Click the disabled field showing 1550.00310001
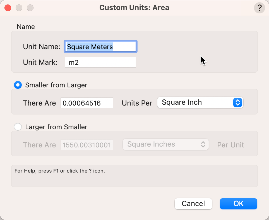269x220 pixels. [x=87, y=145]
